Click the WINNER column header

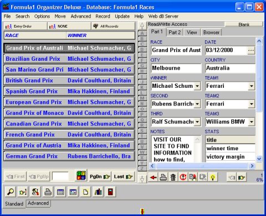click(100, 35)
